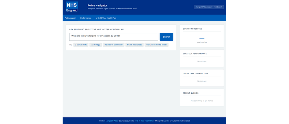Click the NHS England logo
The height and width of the screenshot is (124, 289).
coord(72,7)
